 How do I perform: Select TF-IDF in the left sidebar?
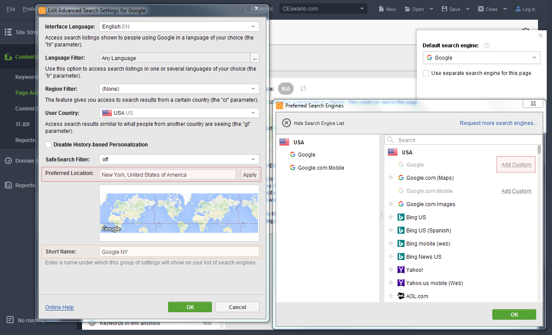click(x=23, y=125)
